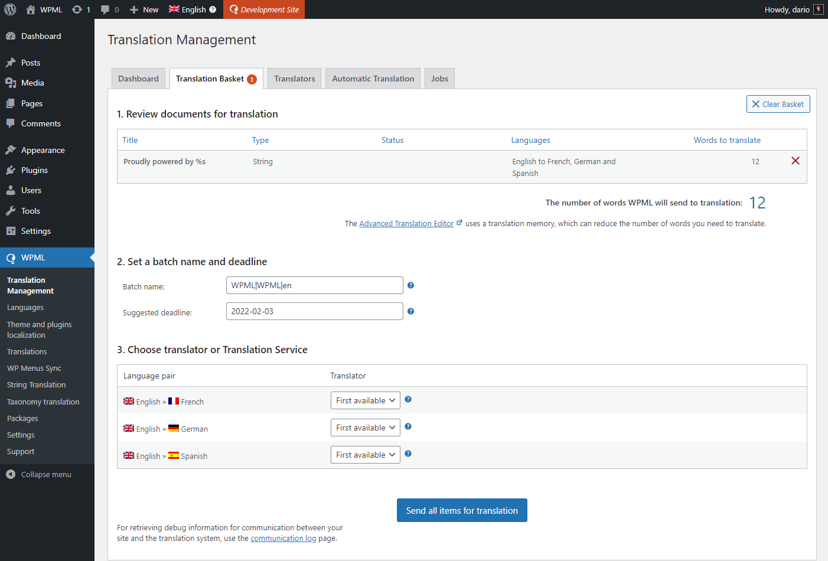Viewport: 828px width, 561px height.
Task: Switch to the Translators tab
Action: pos(295,79)
